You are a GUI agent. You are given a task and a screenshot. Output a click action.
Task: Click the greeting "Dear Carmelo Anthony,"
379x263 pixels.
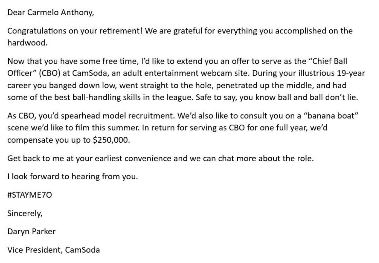pos(51,12)
